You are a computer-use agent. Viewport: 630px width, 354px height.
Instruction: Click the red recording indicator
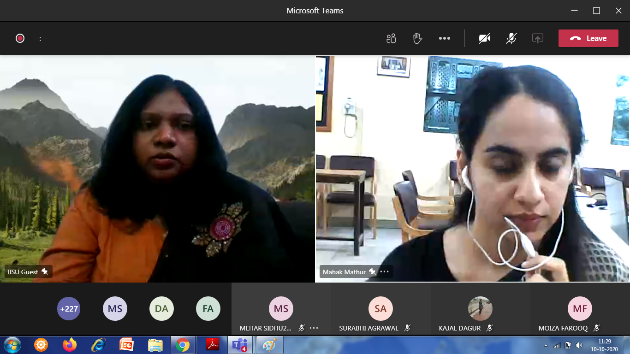(x=20, y=39)
